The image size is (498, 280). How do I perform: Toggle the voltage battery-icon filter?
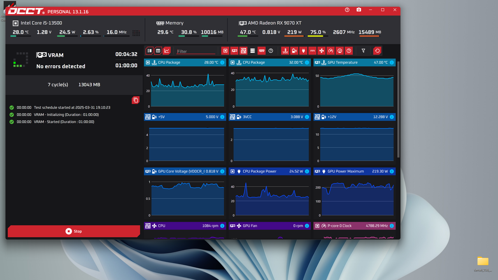294,51
